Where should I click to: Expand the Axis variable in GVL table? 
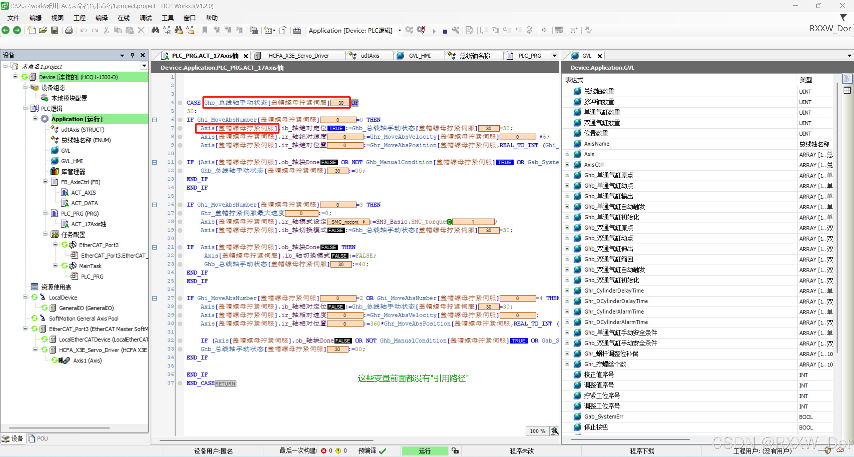point(567,154)
